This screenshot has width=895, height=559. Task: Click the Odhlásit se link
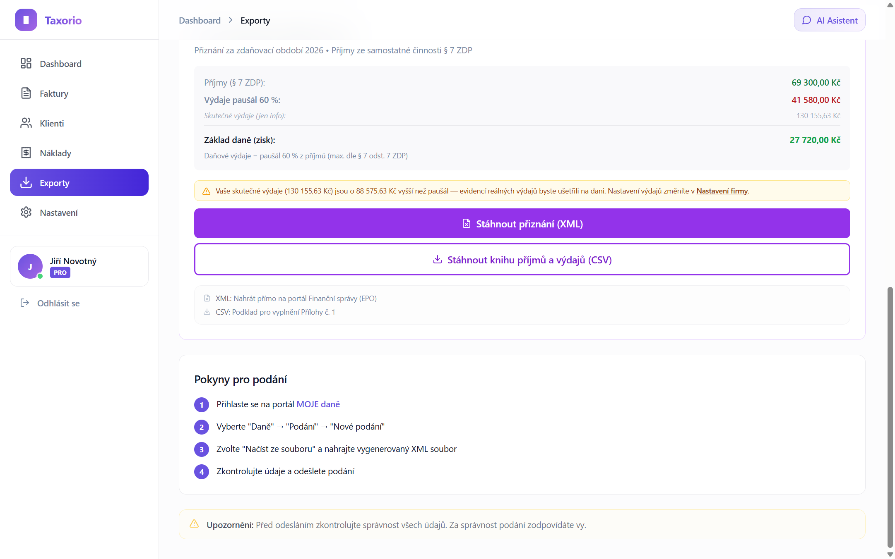pyautogui.click(x=58, y=303)
